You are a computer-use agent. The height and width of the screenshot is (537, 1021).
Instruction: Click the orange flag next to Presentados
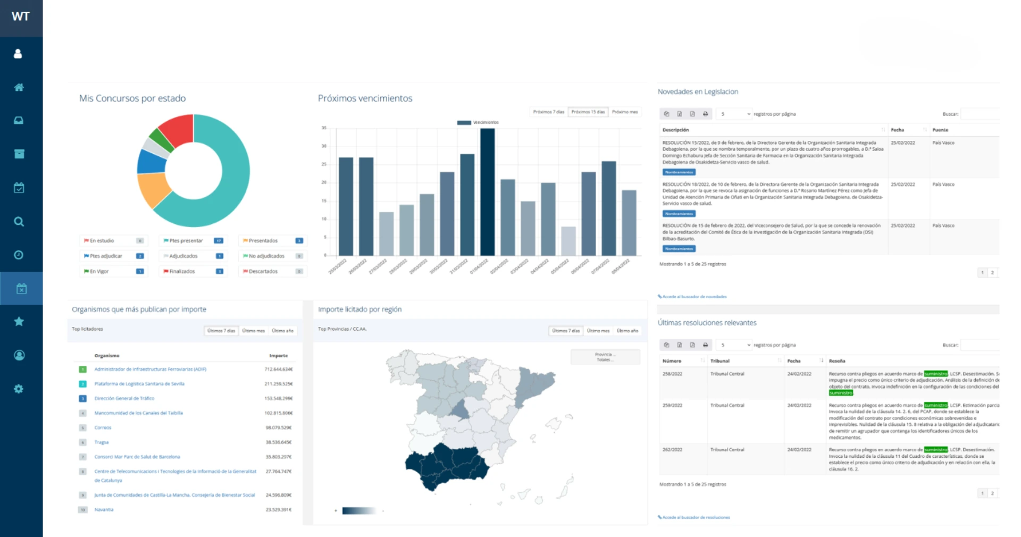tap(246, 241)
